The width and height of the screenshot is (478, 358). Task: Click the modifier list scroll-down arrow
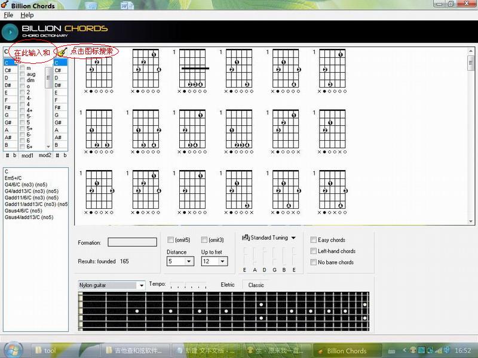tap(48, 147)
